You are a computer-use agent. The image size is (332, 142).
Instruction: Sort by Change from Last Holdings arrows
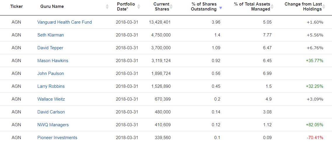(x=324, y=6)
